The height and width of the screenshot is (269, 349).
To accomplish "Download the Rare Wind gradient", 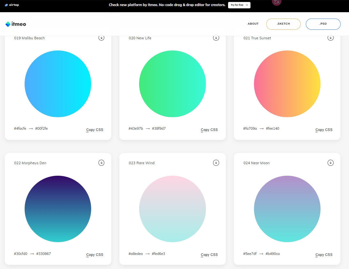I will pos(216,163).
